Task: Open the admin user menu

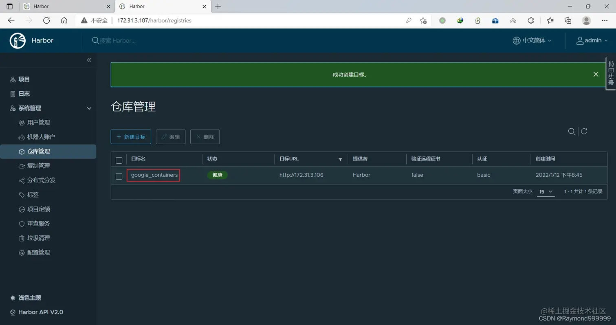Action: click(x=592, y=40)
